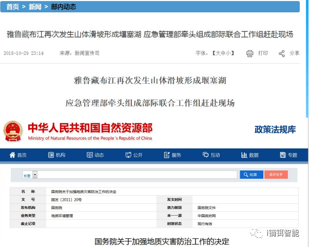Image resolution: width=309 pixels, height=247 pixels.
Task: Click the printer icon to print article
Action: point(250,53)
